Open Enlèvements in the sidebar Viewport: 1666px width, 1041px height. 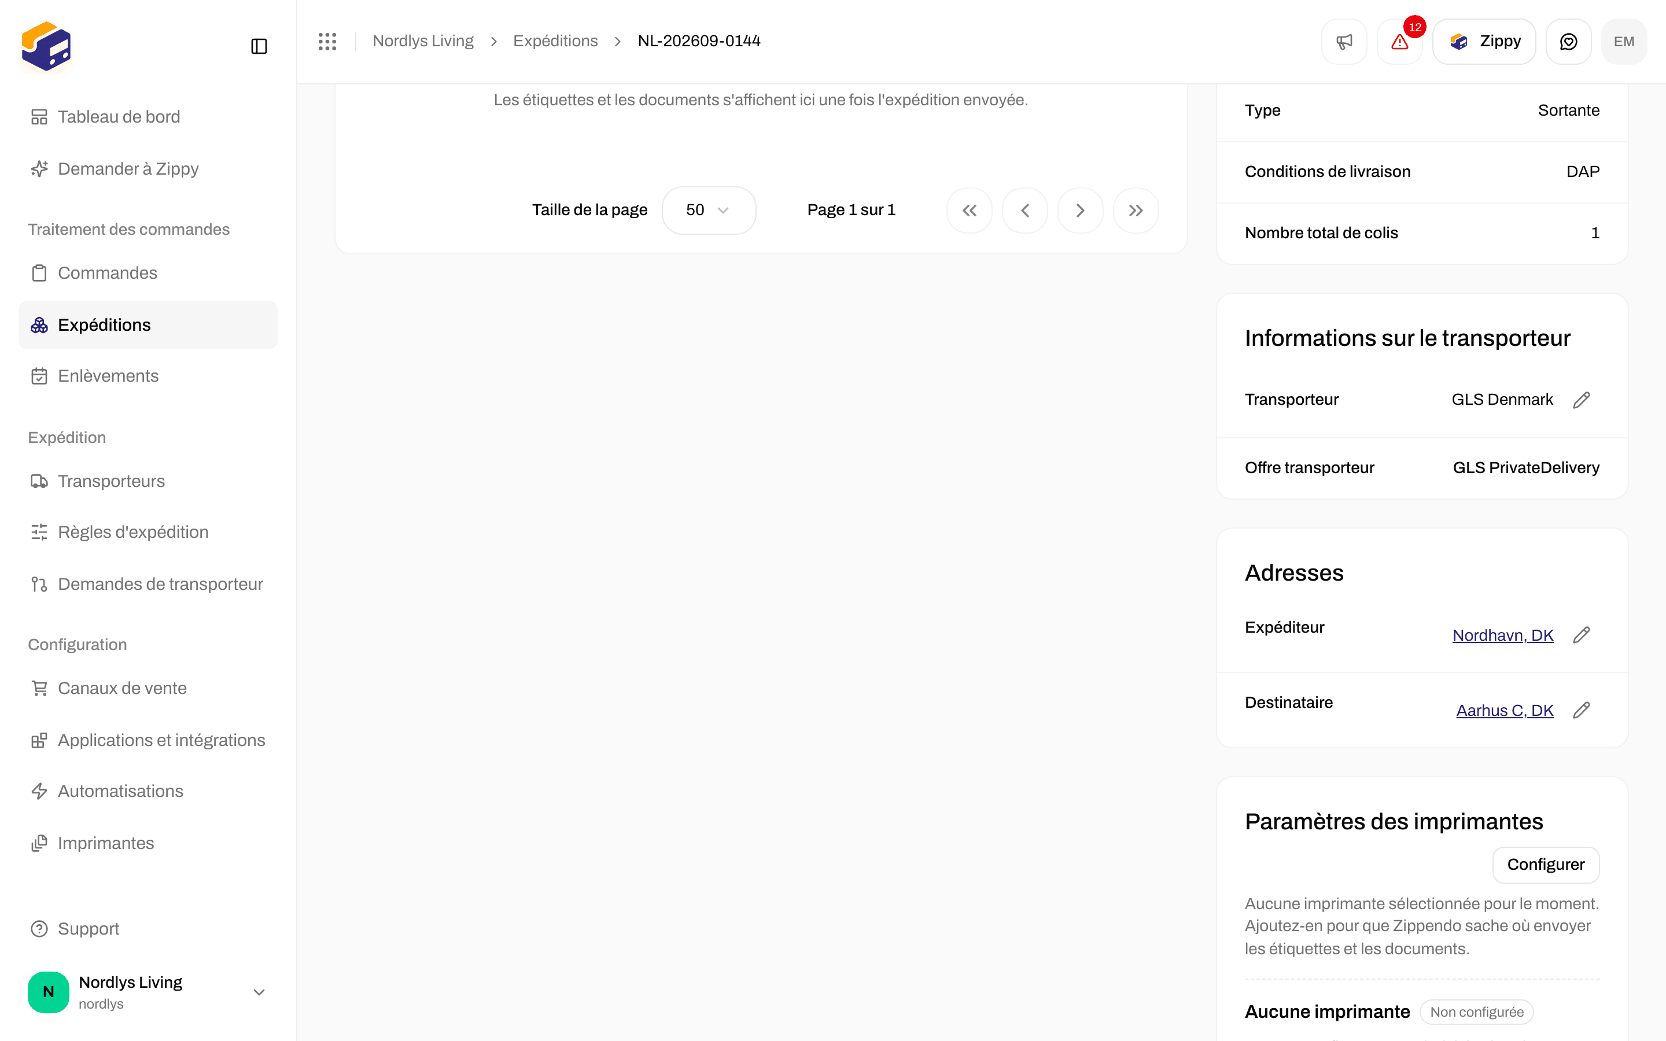(x=148, y=376)
